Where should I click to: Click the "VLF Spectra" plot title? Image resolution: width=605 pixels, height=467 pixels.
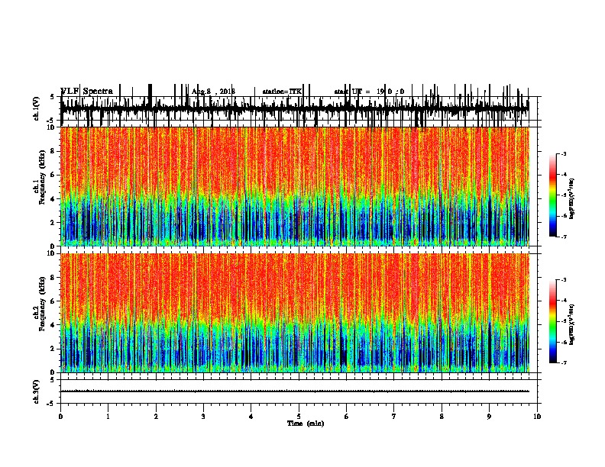point(87,92)
